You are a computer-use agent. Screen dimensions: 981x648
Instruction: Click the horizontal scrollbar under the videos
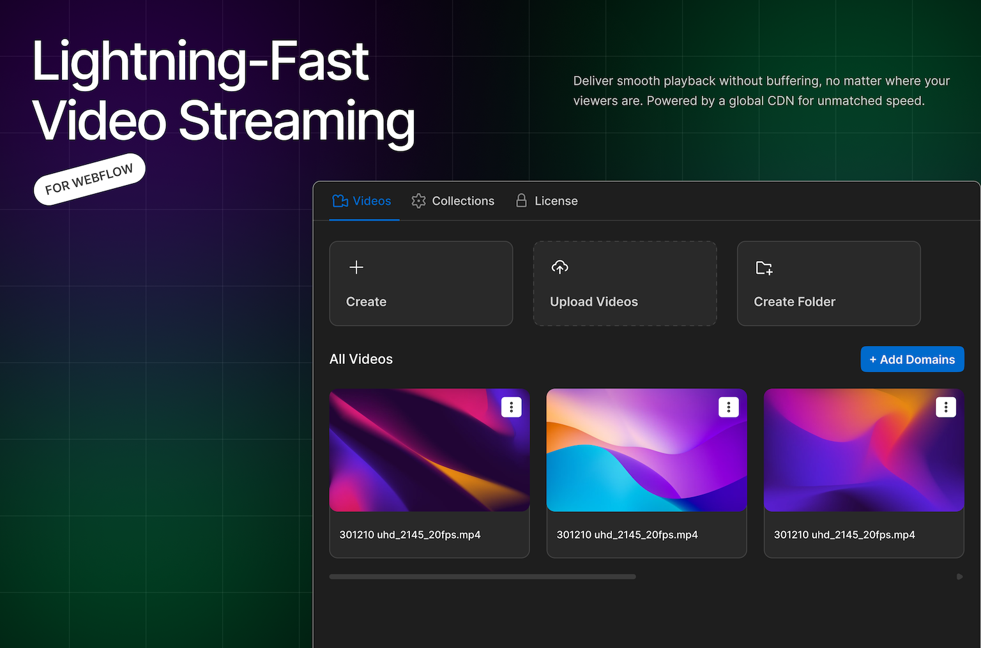tap(482, 576)
